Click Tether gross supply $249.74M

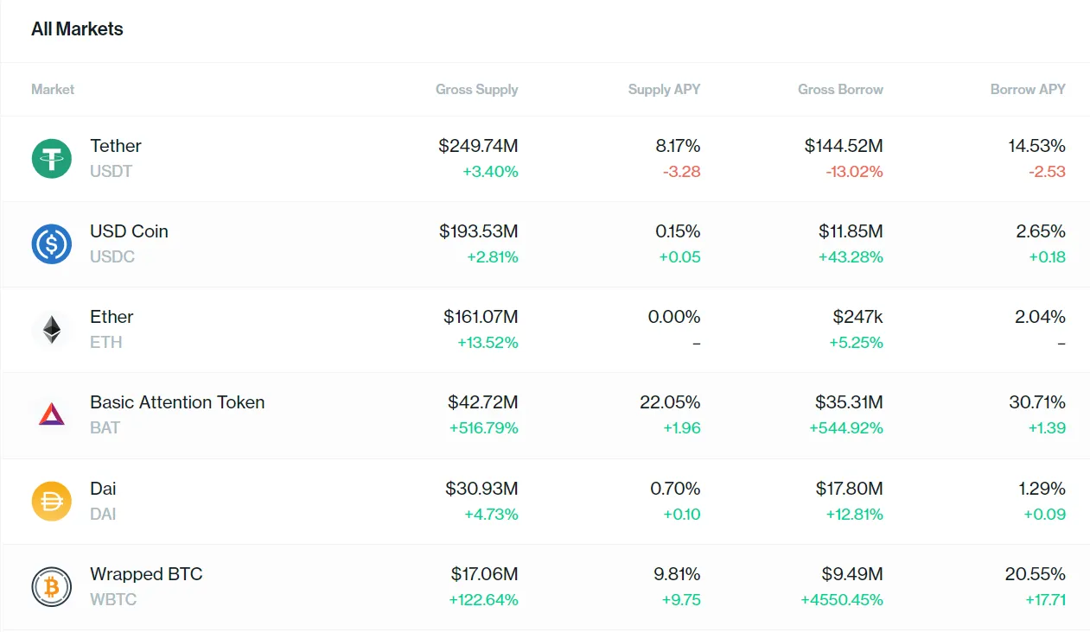[x=478, y=146]
